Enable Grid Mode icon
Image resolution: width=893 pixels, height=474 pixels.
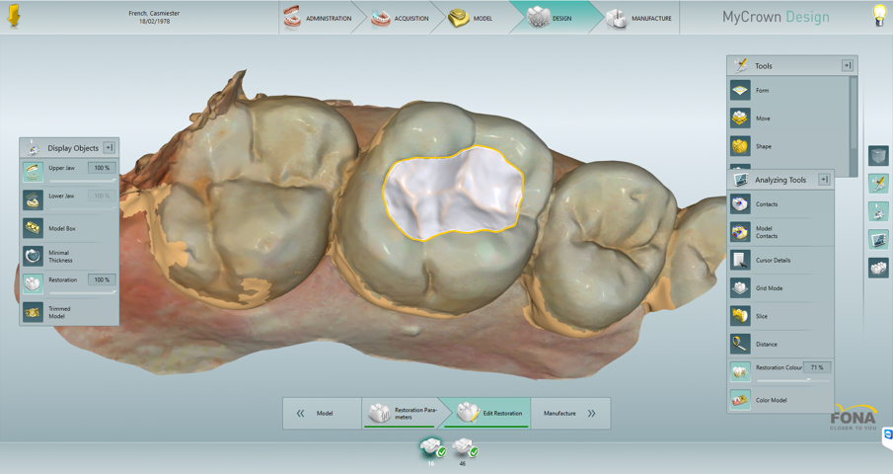(x=740, y=288)
